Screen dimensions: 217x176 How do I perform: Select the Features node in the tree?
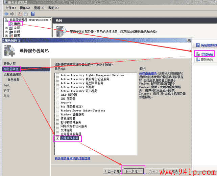17,28
